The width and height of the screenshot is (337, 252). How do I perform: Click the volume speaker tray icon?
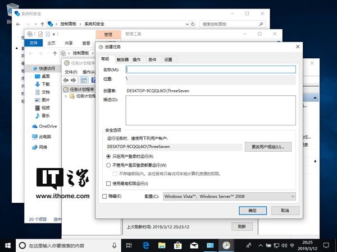click(x=284, y=246)
